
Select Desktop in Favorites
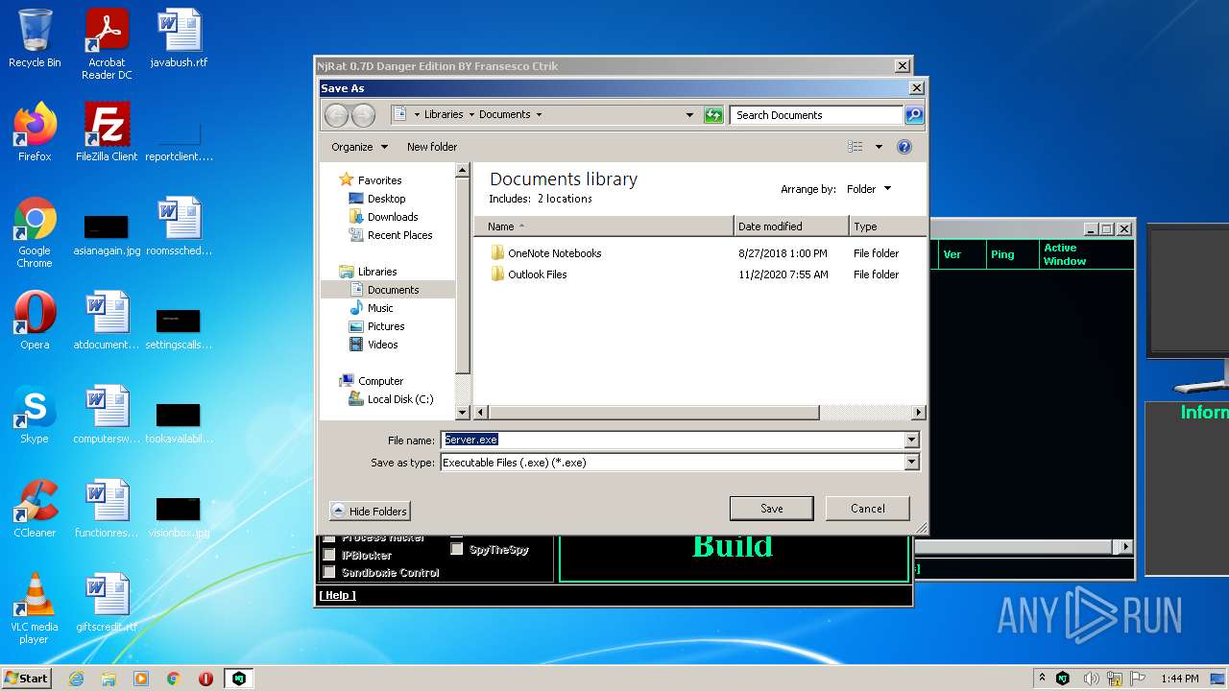[386, 199]
